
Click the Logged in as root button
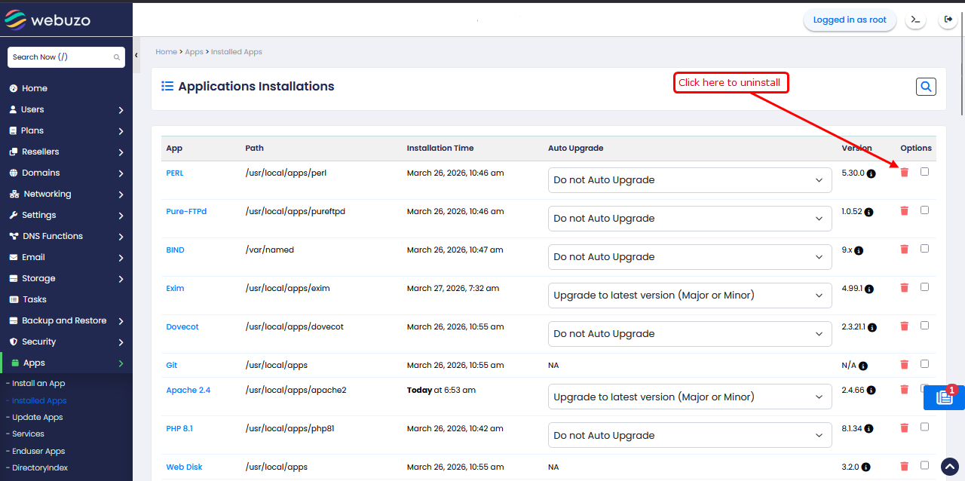pos(849,20)
